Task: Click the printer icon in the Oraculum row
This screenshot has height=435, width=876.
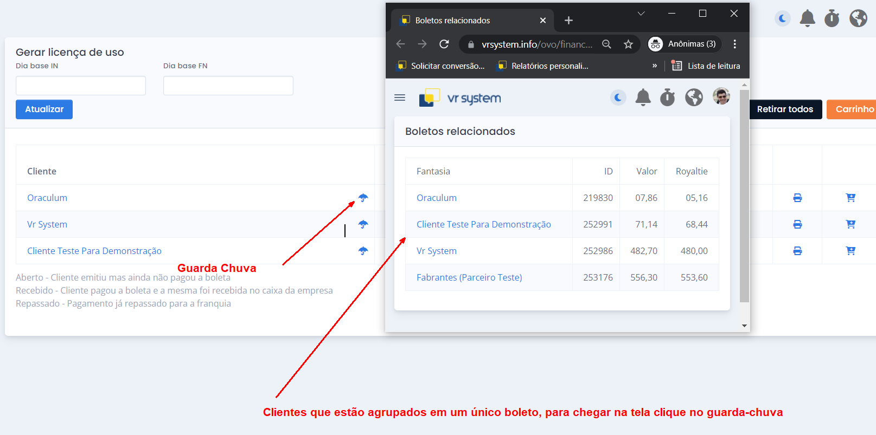Action: point(797,198)
